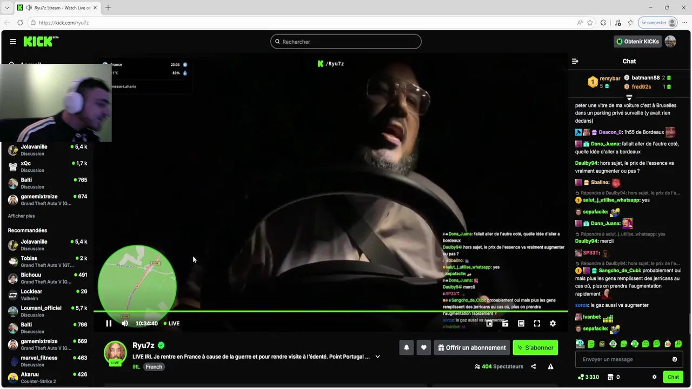Screen dimensions: 692x389
Task: Click Deacon_0 username in chat
Action: (x=610, y=132)
